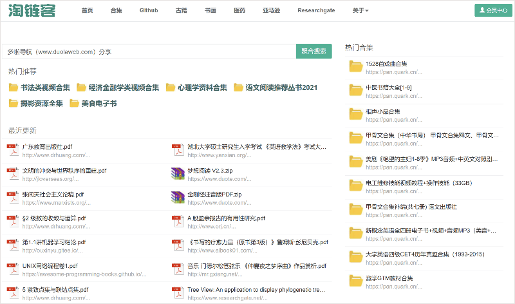Open 中医书籍大全[1-9] collection
Screen dimensions: 515x304
point(389,88)
